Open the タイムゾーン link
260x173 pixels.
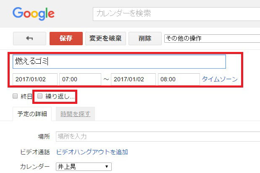pos(220,79)
